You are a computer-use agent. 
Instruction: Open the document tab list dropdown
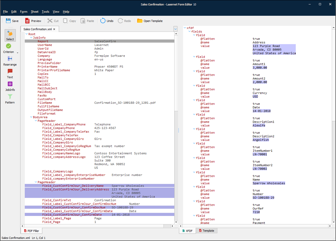point(176,29)
